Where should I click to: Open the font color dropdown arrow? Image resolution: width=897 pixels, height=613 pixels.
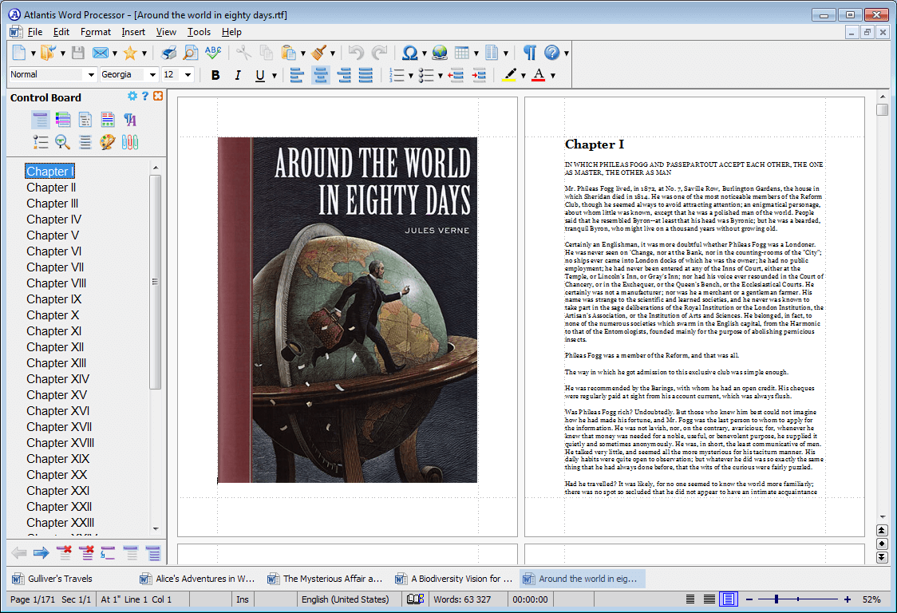pos(552,75)
